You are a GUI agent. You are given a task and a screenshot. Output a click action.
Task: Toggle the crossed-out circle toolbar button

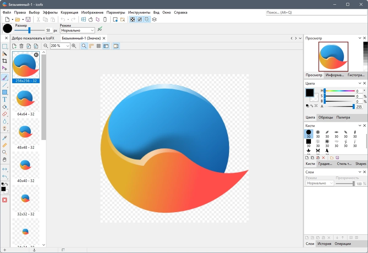point(140,19)
